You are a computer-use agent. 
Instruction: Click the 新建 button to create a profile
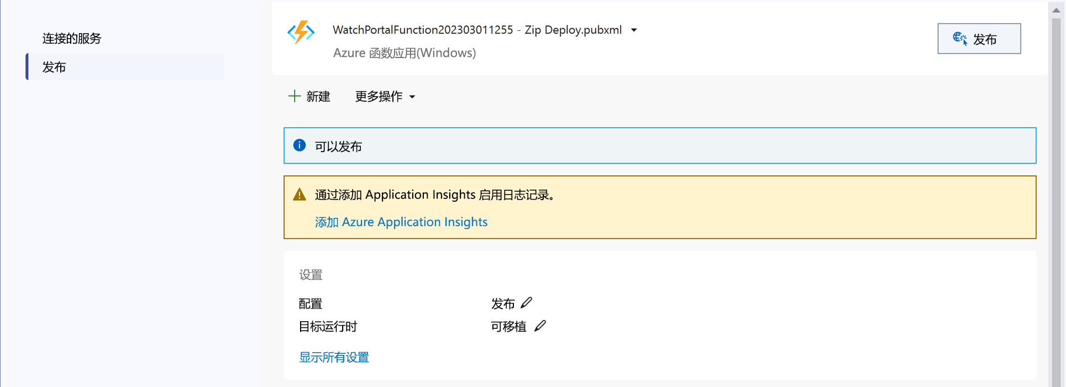click(x=309, y=97)
